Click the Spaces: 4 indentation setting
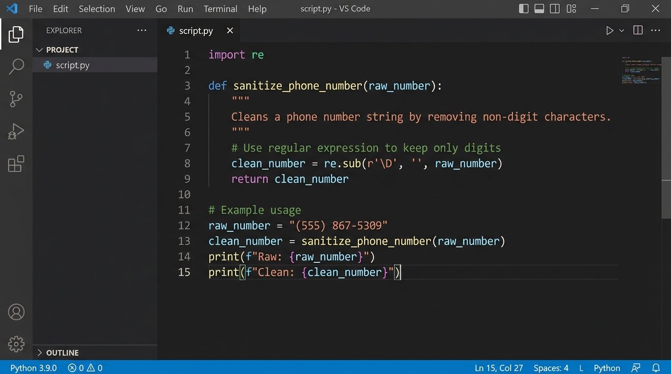 pyautogui.click(x=551, y=368)
